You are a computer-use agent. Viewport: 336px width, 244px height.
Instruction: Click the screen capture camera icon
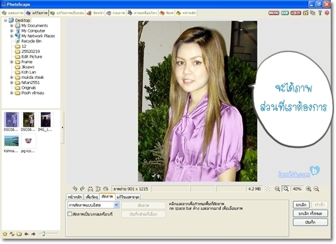pos(306,13)
